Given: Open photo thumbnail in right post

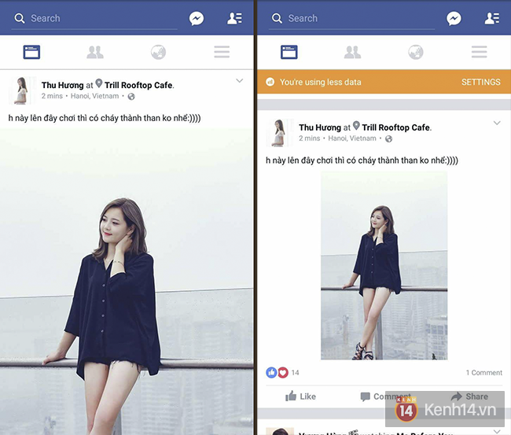Looking at the screenshot, I should pyautogui.click(x=384, y=265).
